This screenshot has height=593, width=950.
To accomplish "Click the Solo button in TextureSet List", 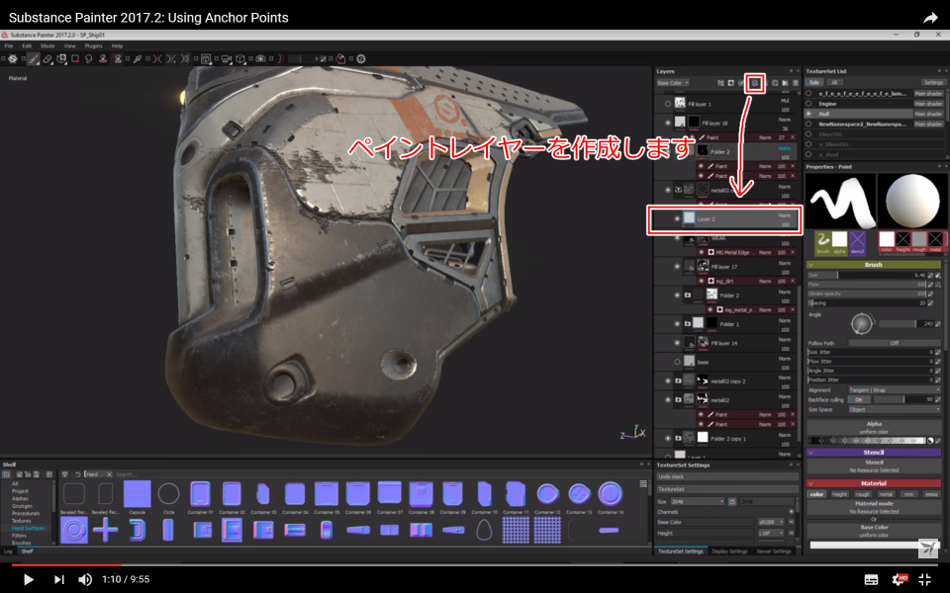I will click(814, 82).
